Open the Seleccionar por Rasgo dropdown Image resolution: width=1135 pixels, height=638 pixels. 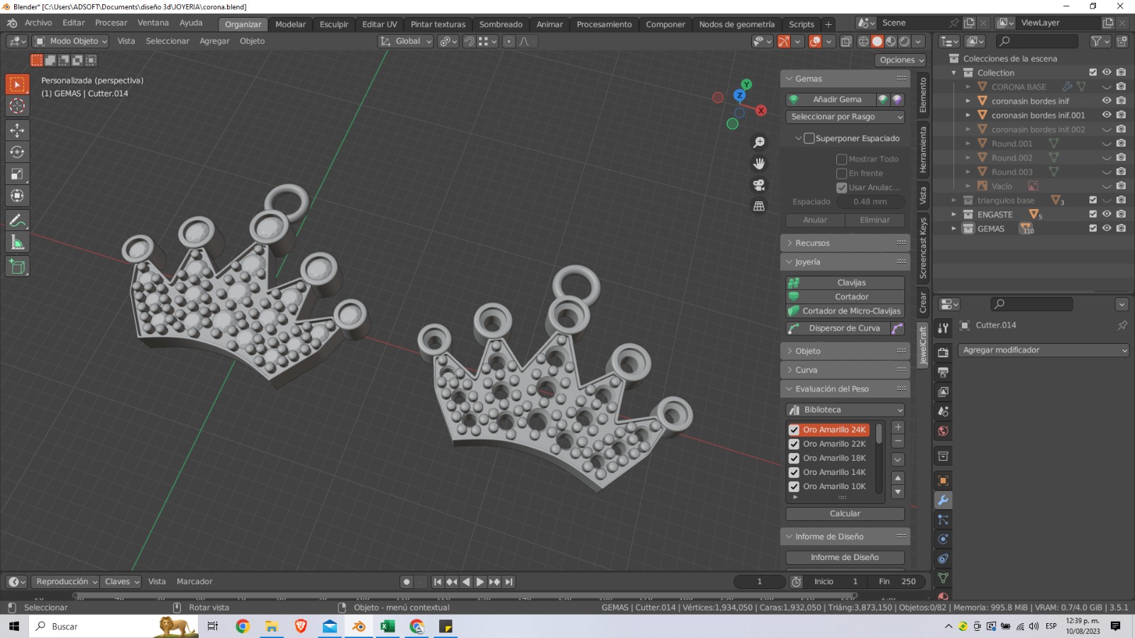[845, 117]
